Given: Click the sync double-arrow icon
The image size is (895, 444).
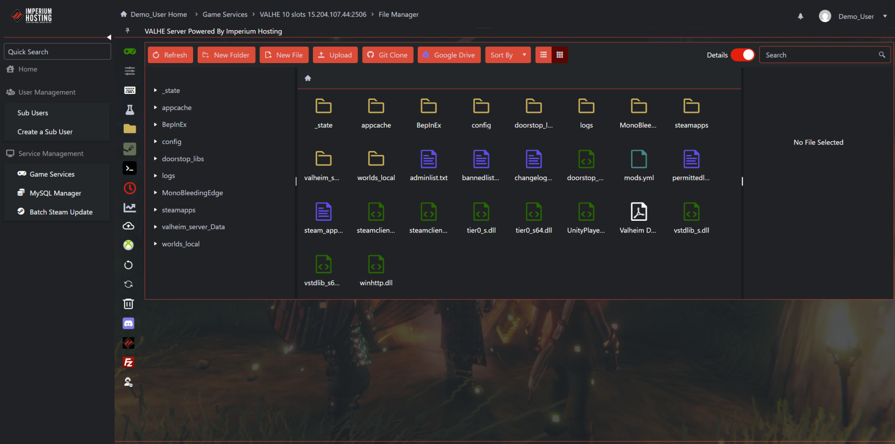Looking at the screenshot, I should click(129, 284).
